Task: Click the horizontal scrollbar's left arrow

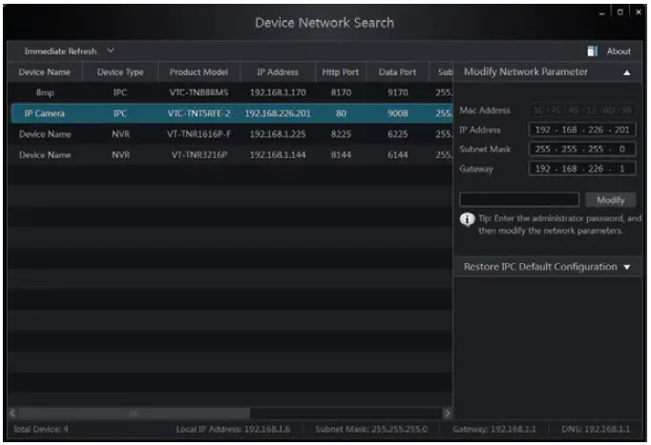Action: pyautogui.click(x=13, y=413)
